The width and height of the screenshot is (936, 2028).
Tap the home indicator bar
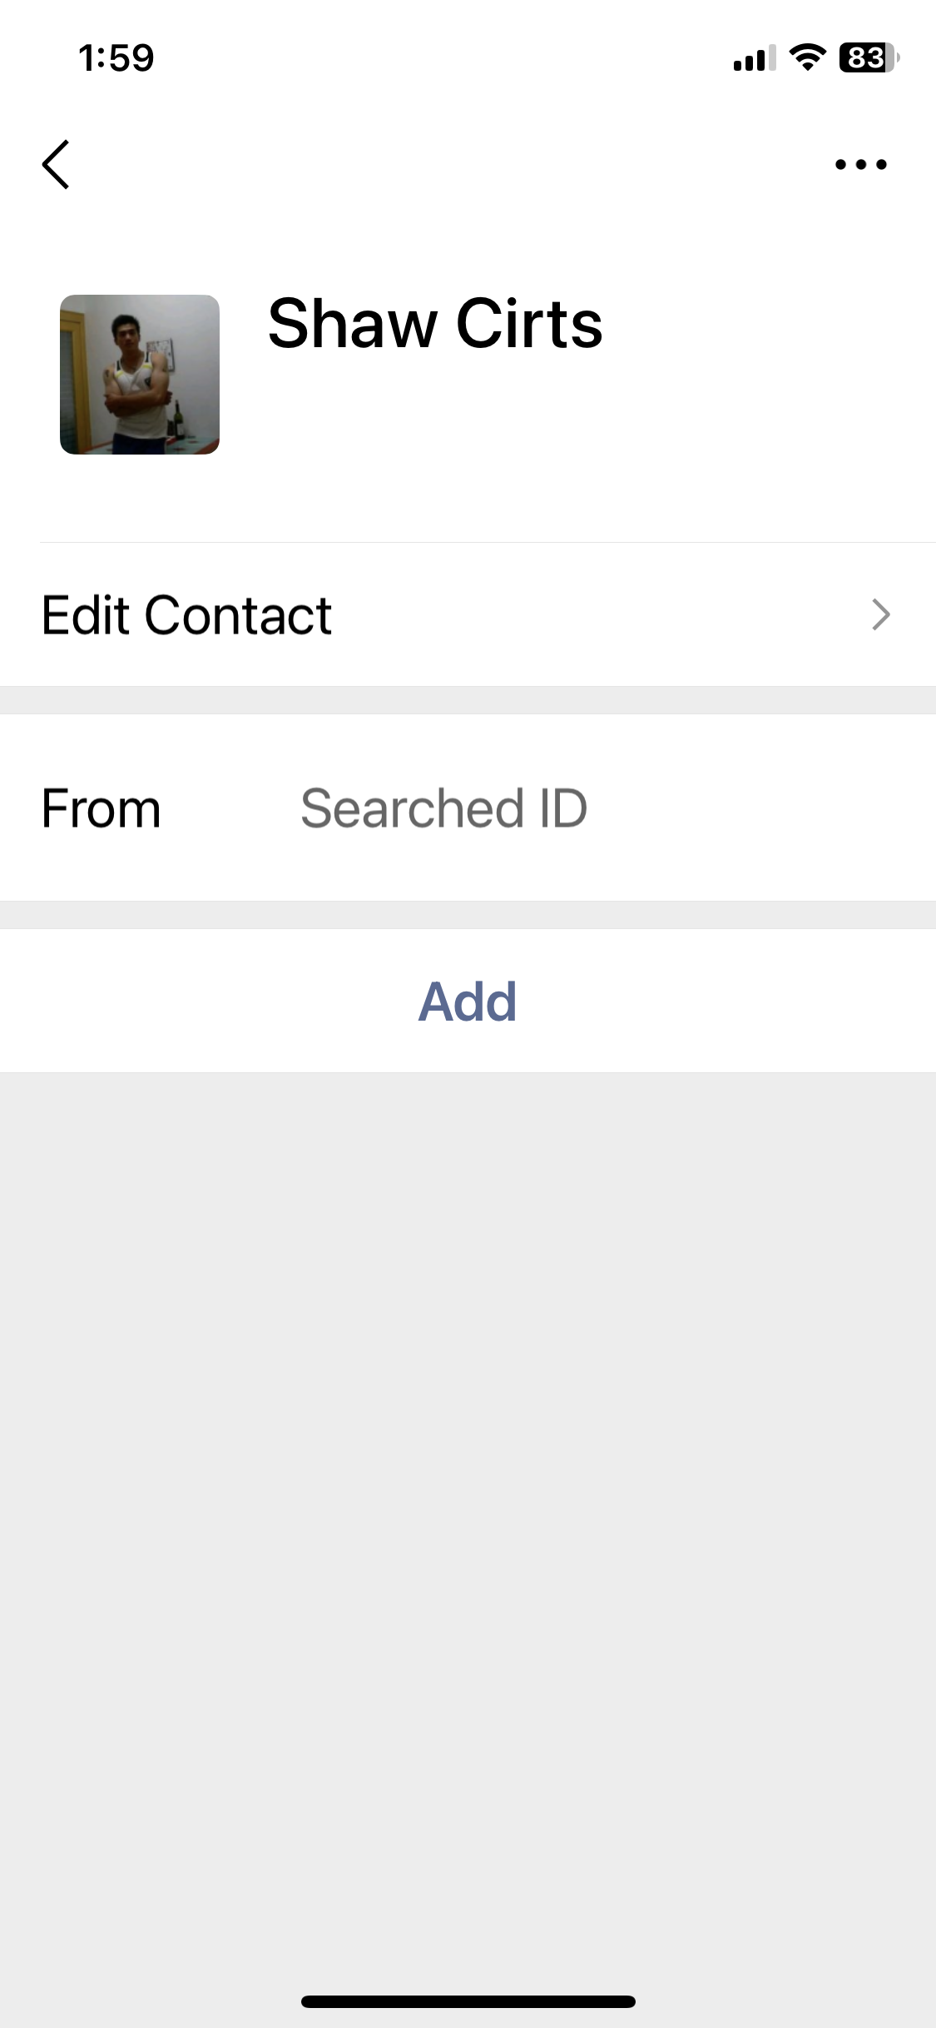pos(468,2001)
